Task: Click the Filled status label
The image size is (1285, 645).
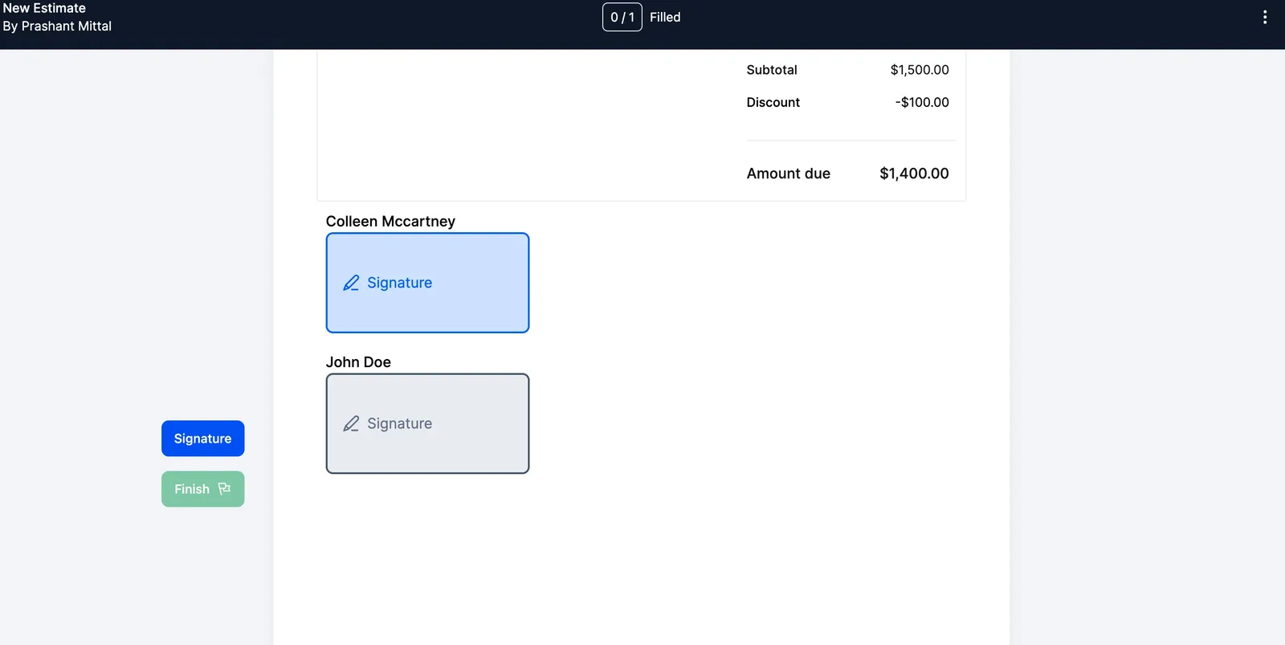Action: point(665,17)
